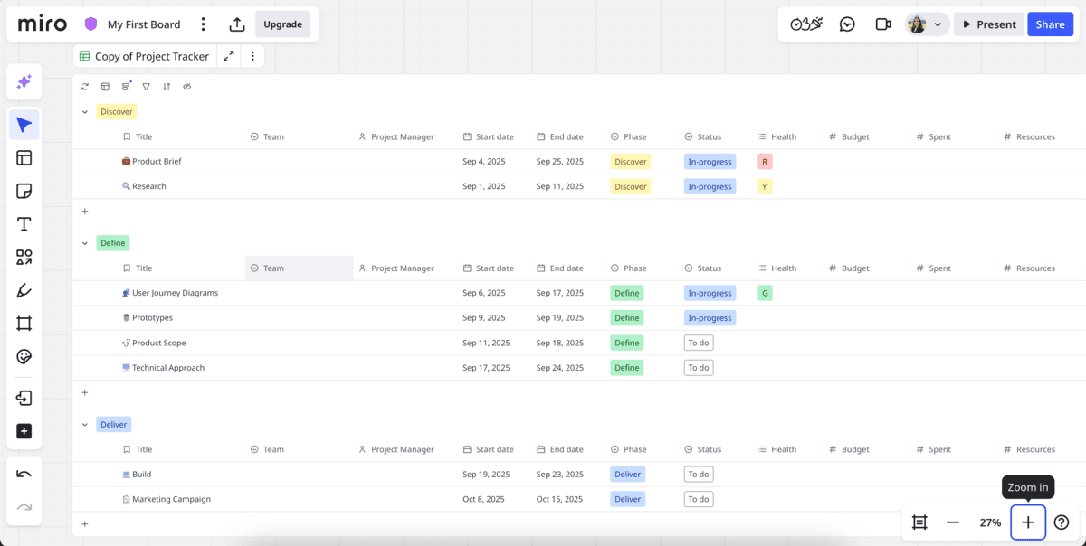The height and width of the screenshot is (546, 1086).
Task: Collapse the Discover group
Action: [85, 112]
